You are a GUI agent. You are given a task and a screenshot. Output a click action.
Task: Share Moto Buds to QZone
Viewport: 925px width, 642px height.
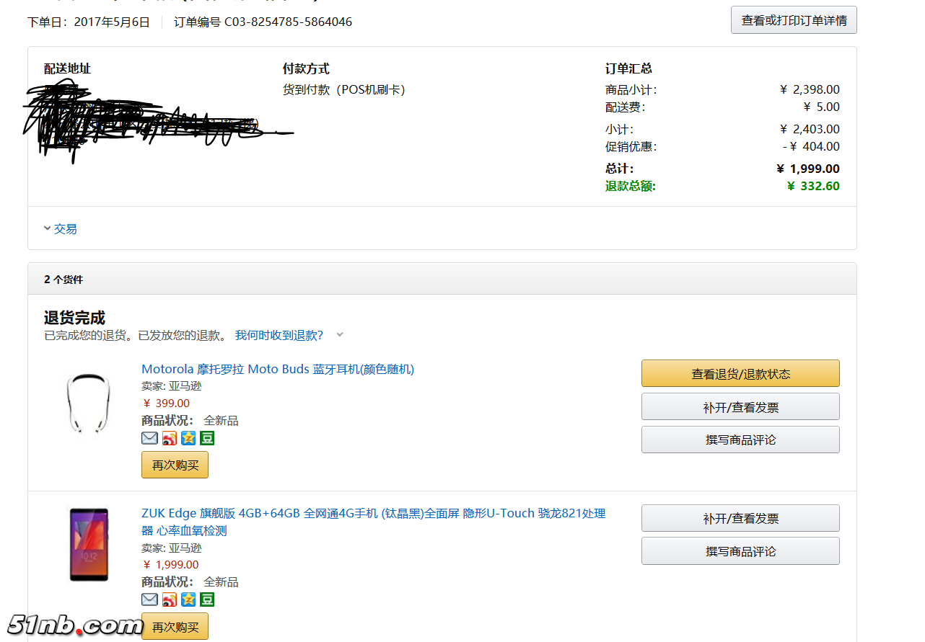tap(188, 438)
